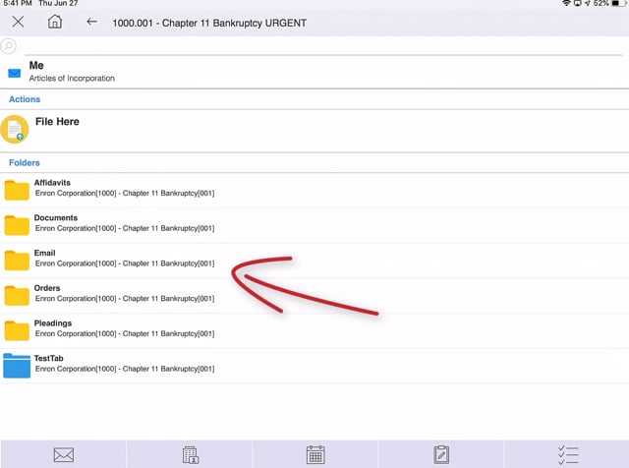Tap the Actions section header
Screen dimensions: 629x468
click(25, 99)
